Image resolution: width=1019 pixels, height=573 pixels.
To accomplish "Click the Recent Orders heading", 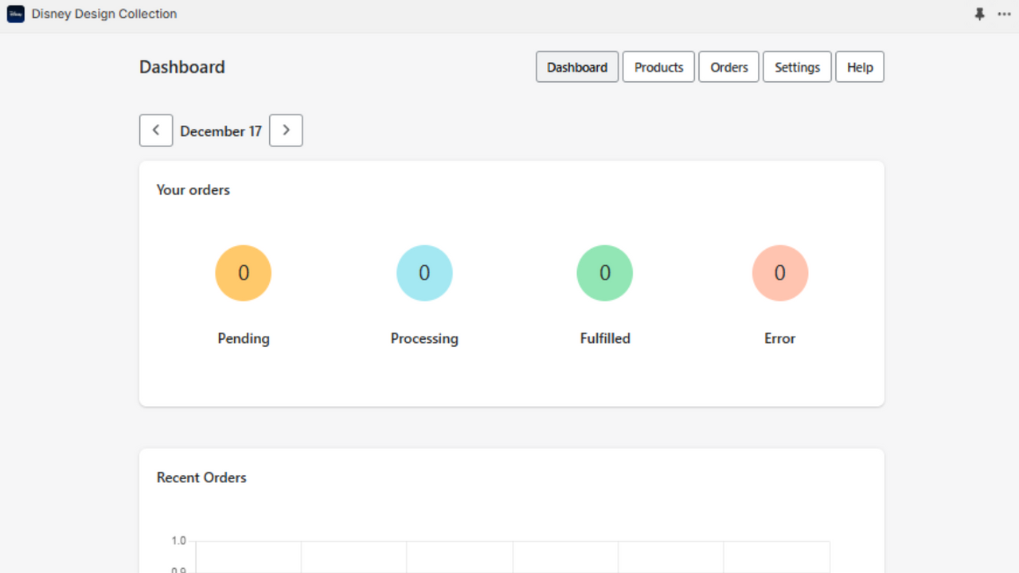I will click(x=201, y=477).
